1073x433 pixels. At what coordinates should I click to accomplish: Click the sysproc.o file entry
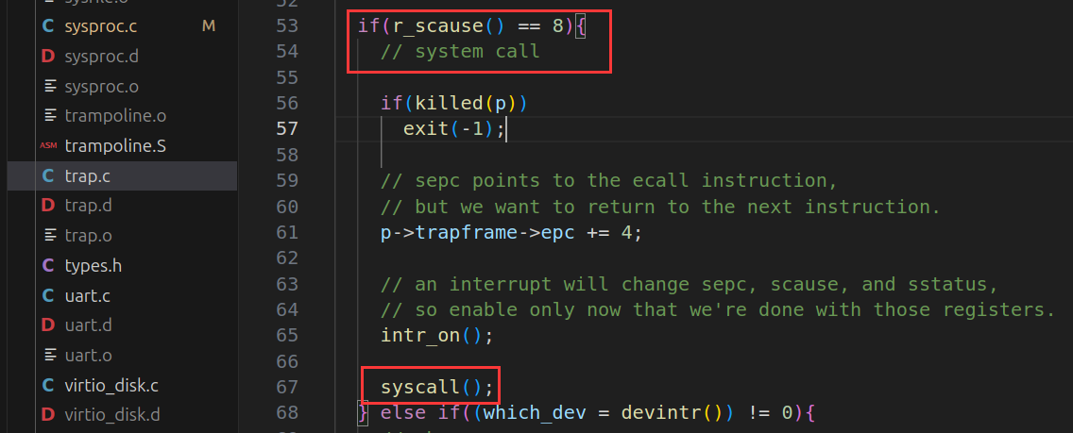102,86
